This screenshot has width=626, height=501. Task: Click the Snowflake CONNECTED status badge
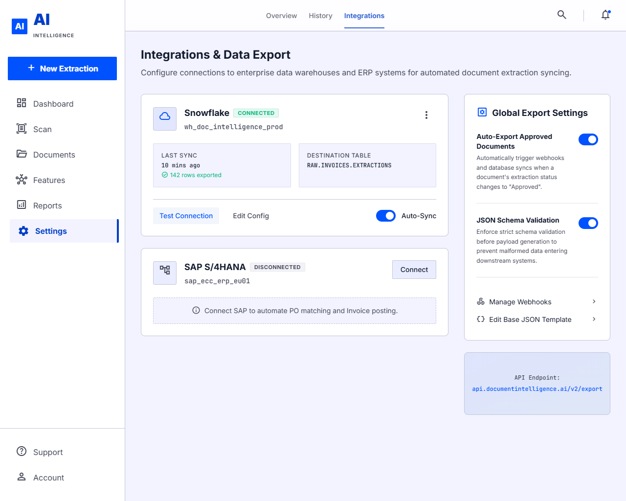point(256,113)
